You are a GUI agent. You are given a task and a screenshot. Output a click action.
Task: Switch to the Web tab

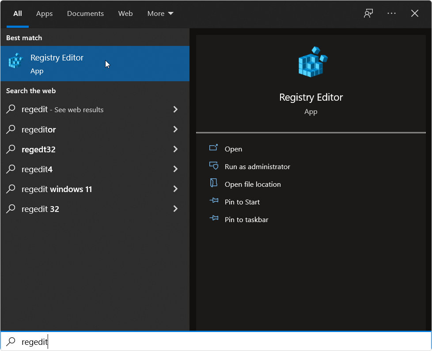(125, 14)
